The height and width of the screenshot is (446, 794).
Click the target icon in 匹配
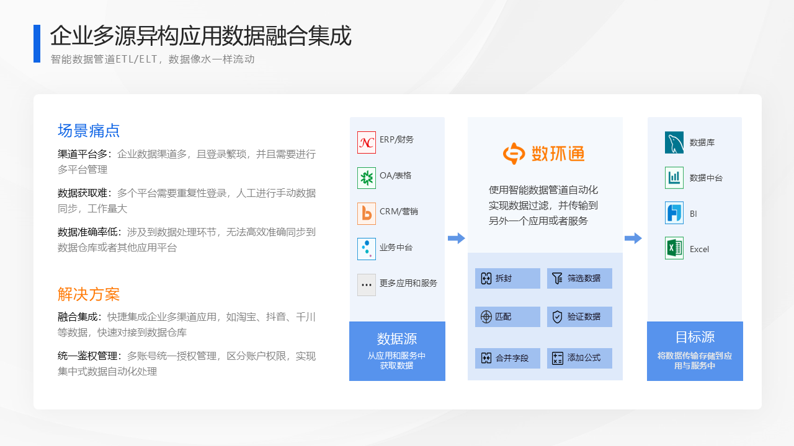(x=486, y=317)
